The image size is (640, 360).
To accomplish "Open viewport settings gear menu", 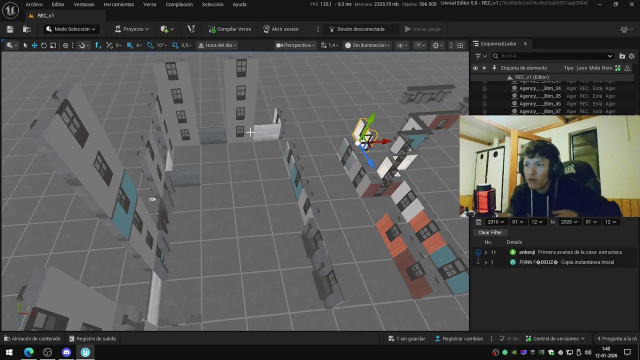I will pos(438,45).
